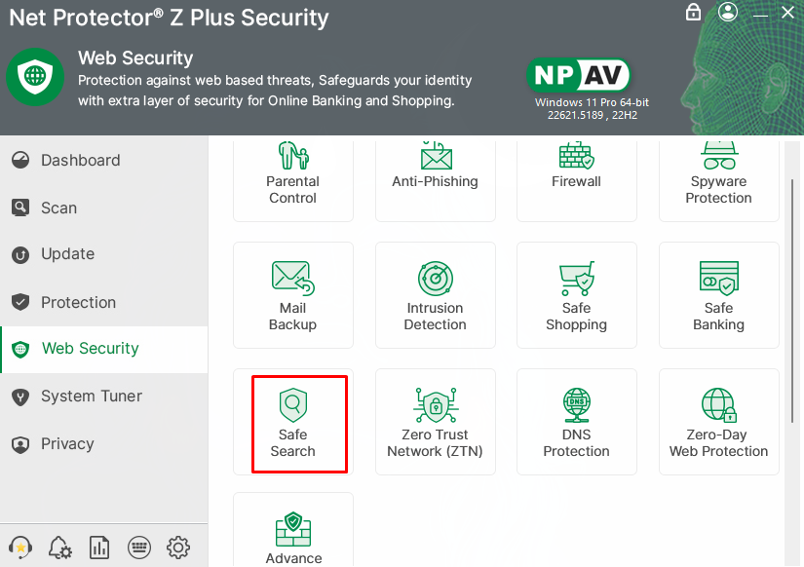The height and width of the screenshot is (567, 804).
Task: Select Zero-Day Web Protection tile
Action: pos(718,422)
